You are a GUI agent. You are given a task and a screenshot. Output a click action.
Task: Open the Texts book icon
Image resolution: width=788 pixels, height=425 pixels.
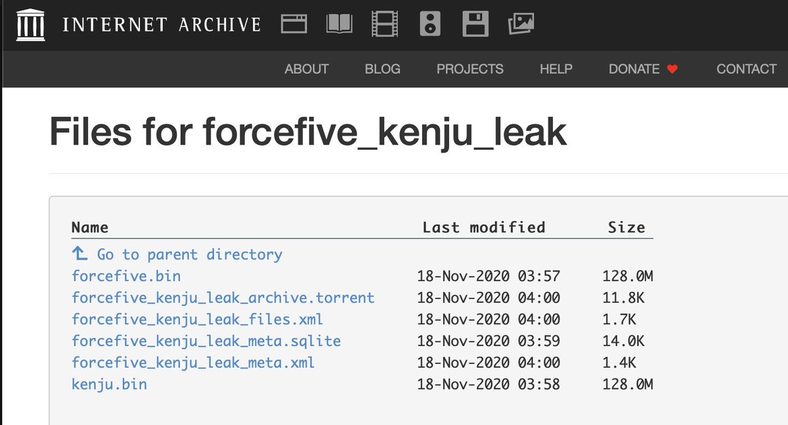click(x=339, y=24)
